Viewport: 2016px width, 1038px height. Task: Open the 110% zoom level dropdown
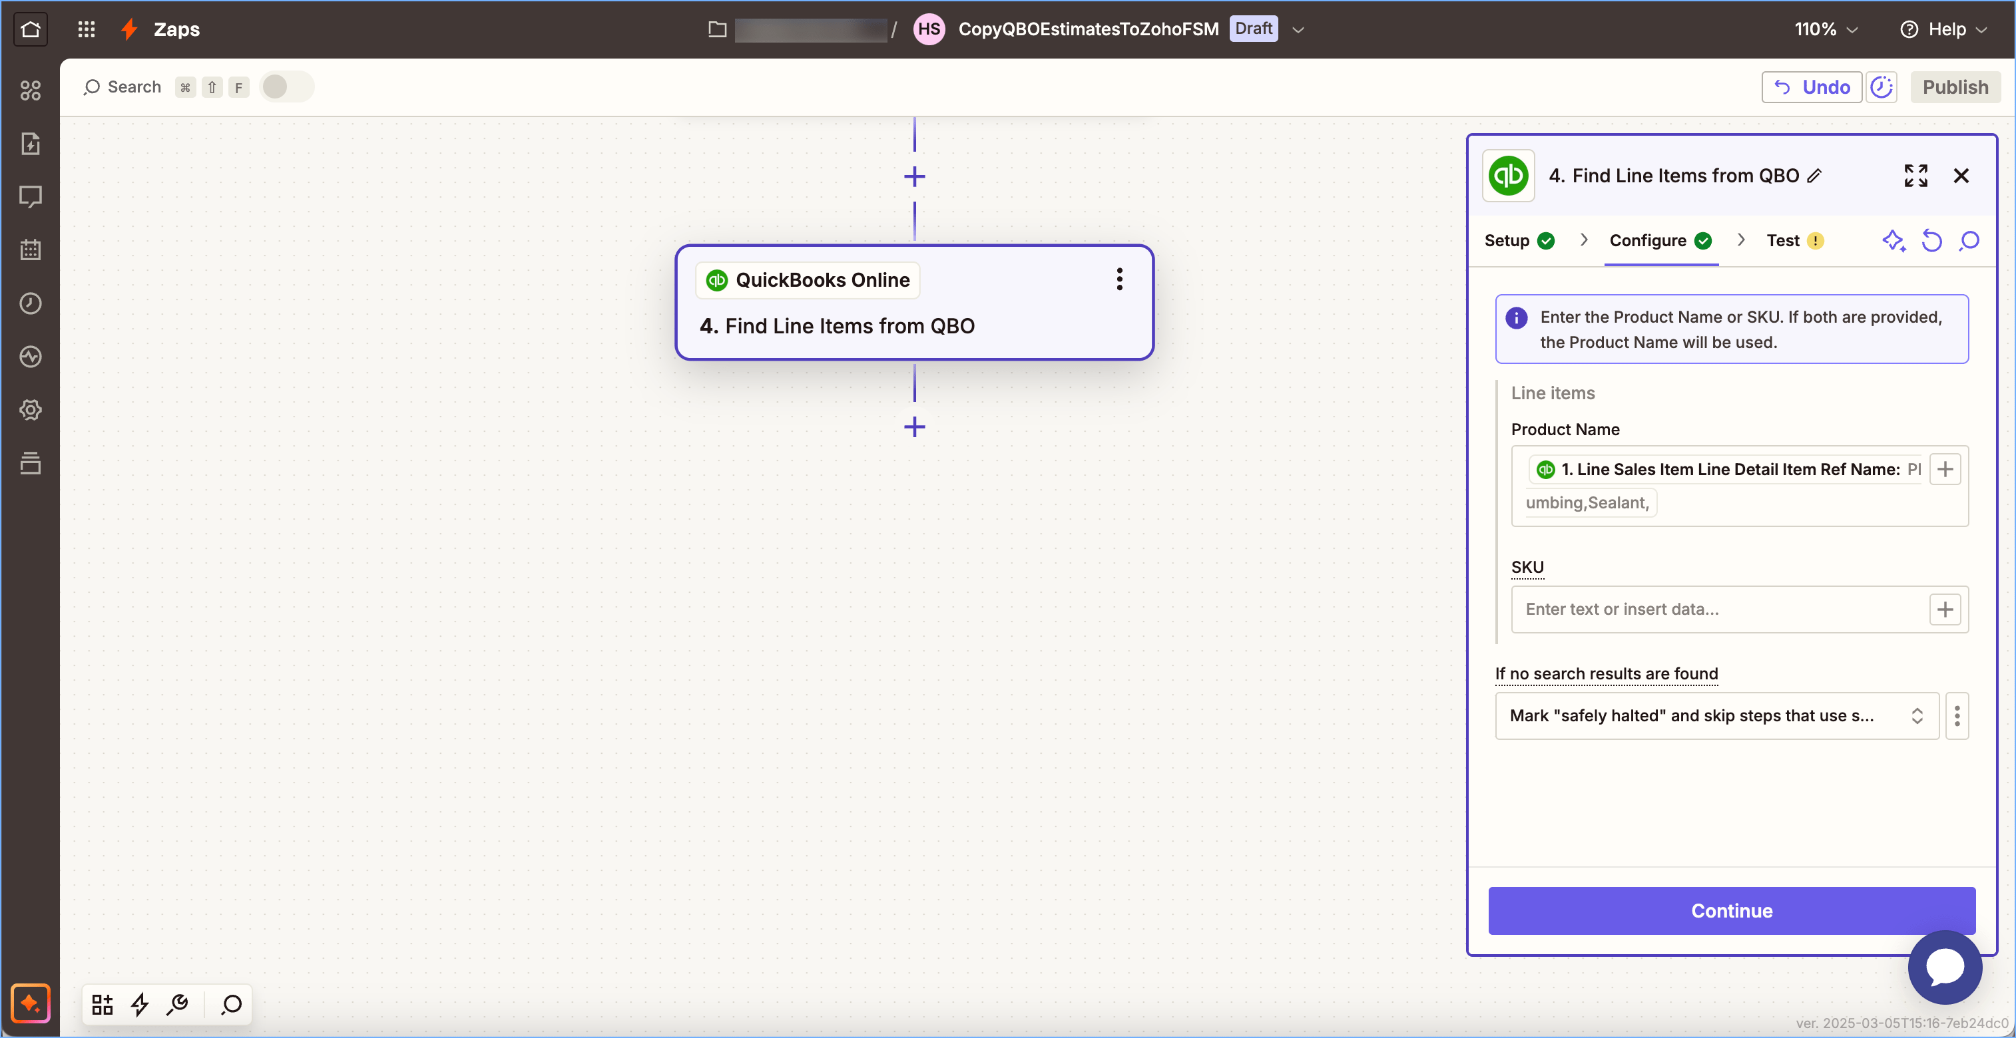point(1825,29)
